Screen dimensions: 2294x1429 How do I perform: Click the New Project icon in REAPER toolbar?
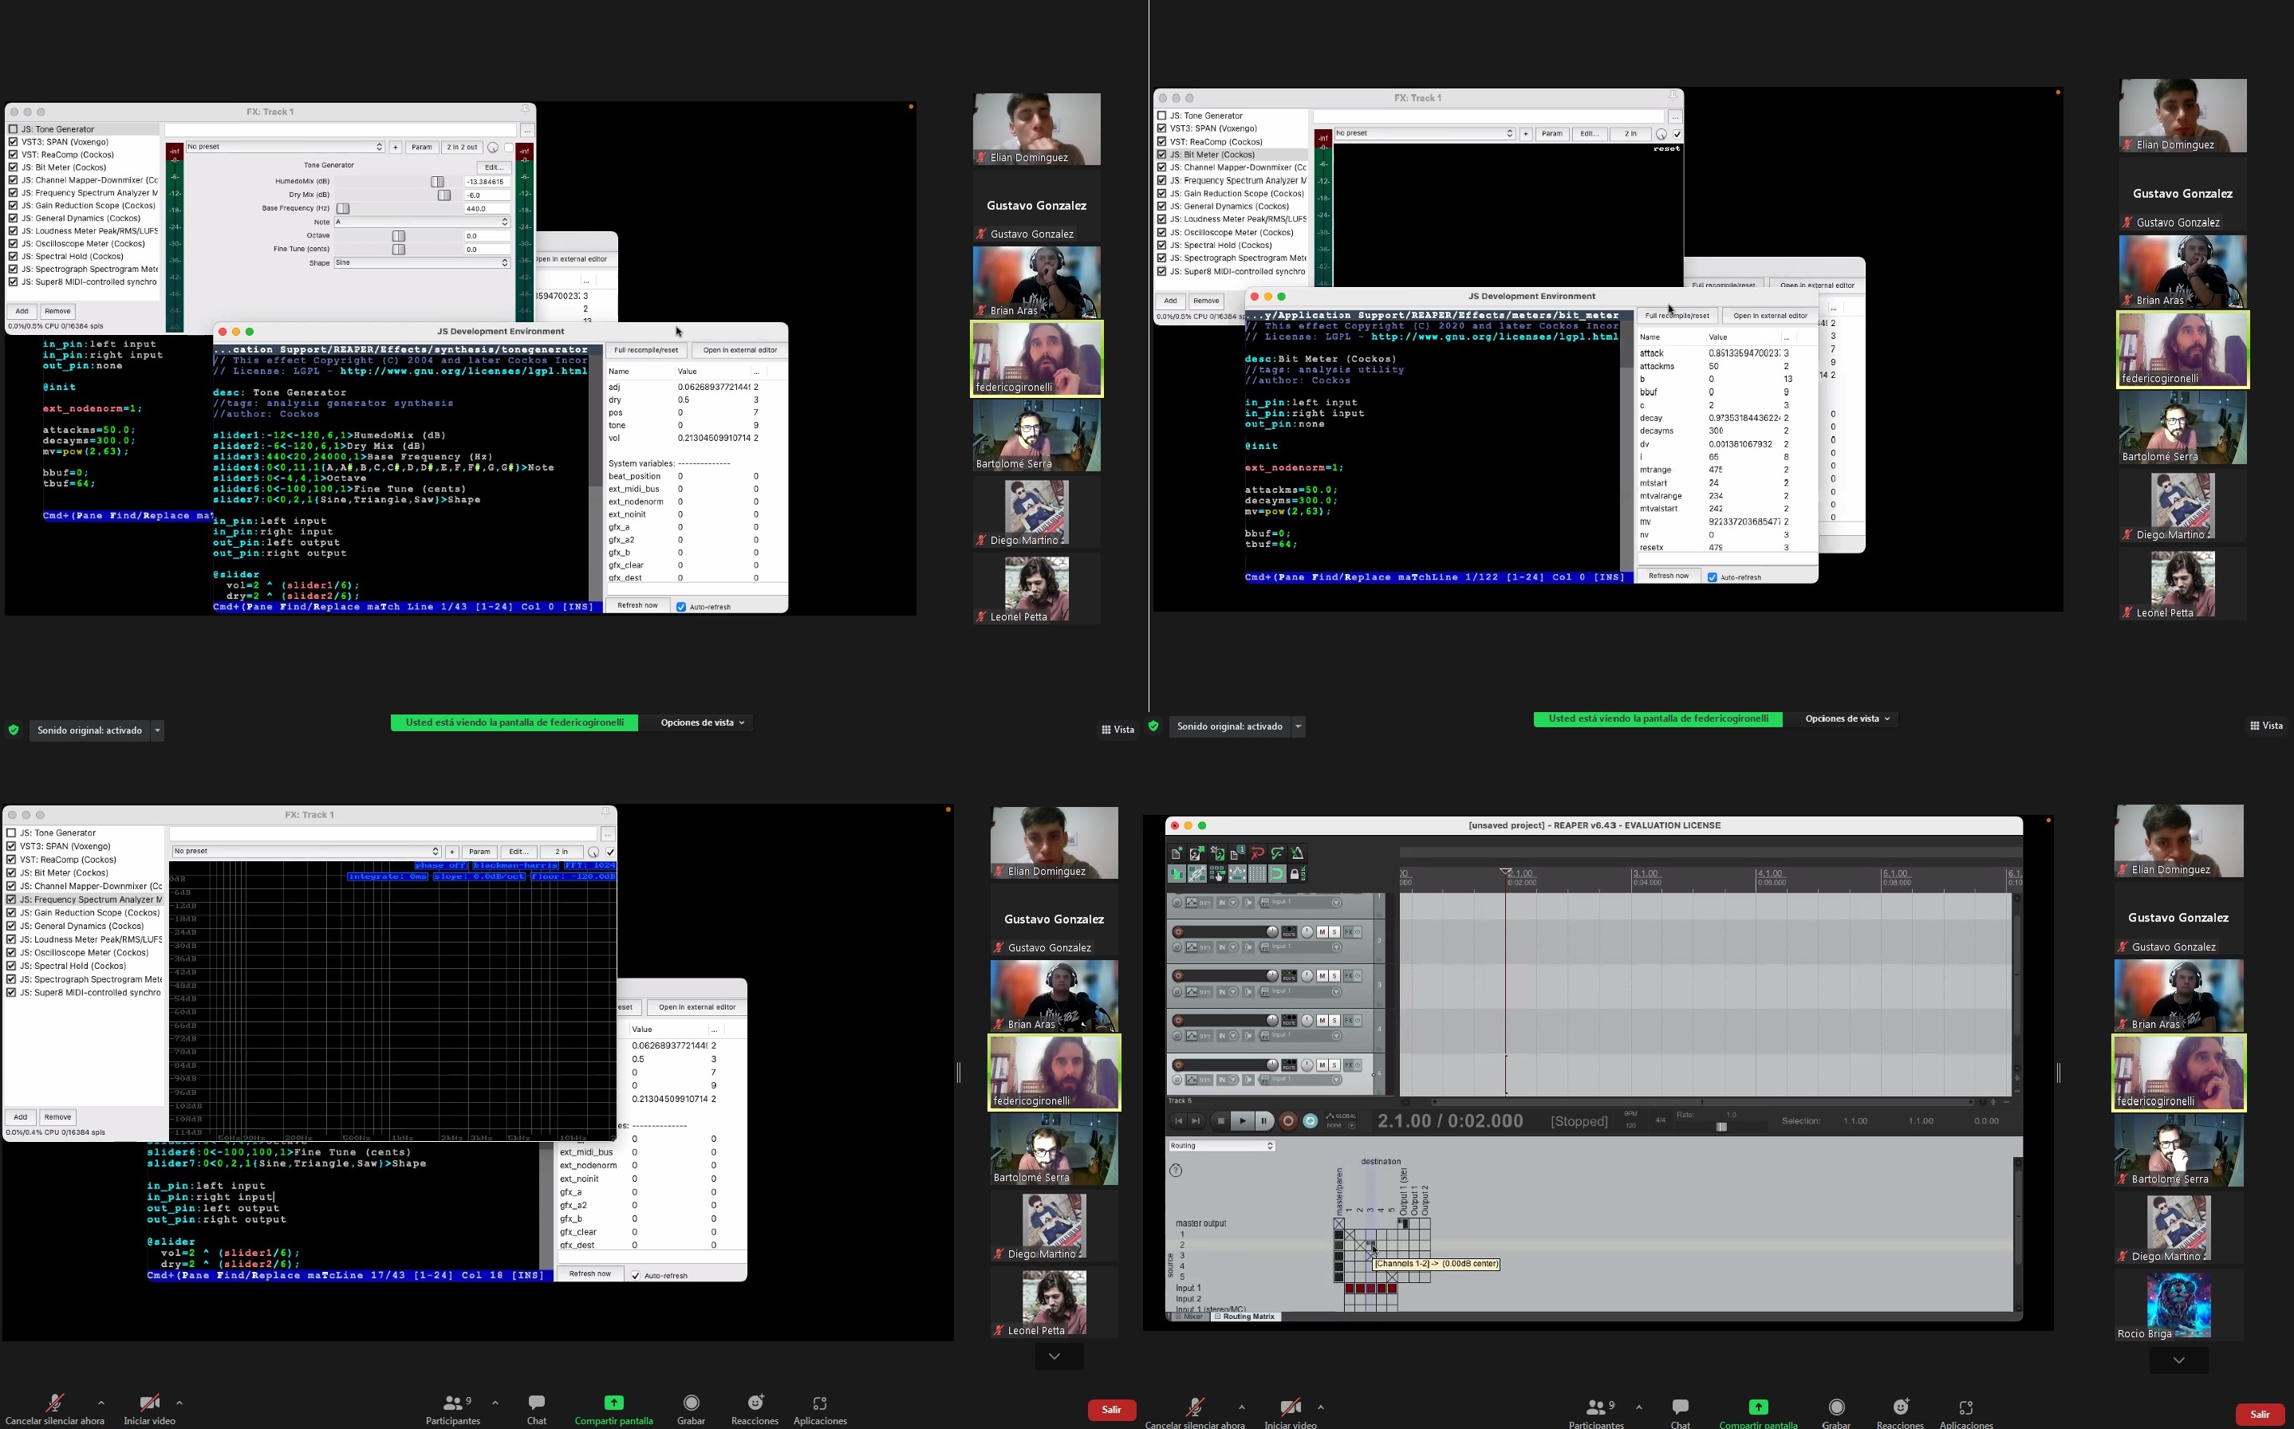click(x=1177, y=853)
